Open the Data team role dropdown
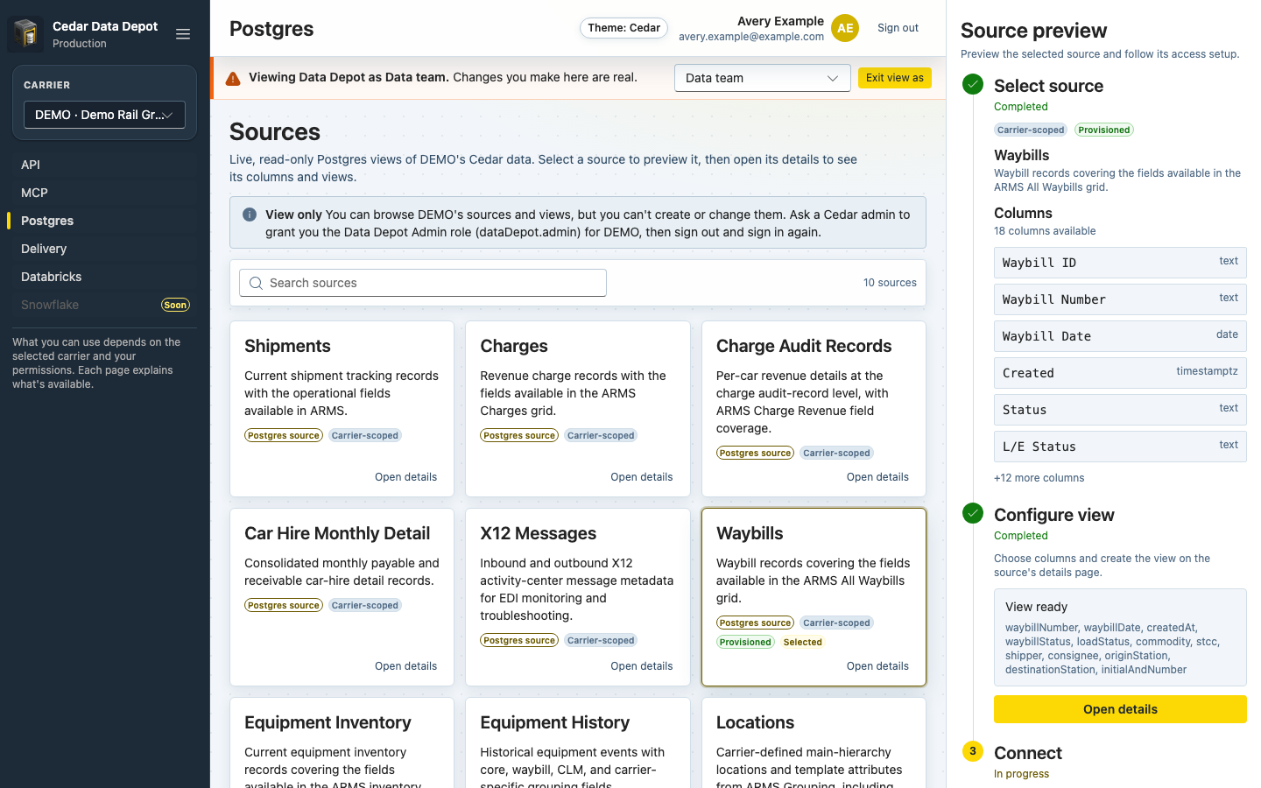 coord(763,78)
